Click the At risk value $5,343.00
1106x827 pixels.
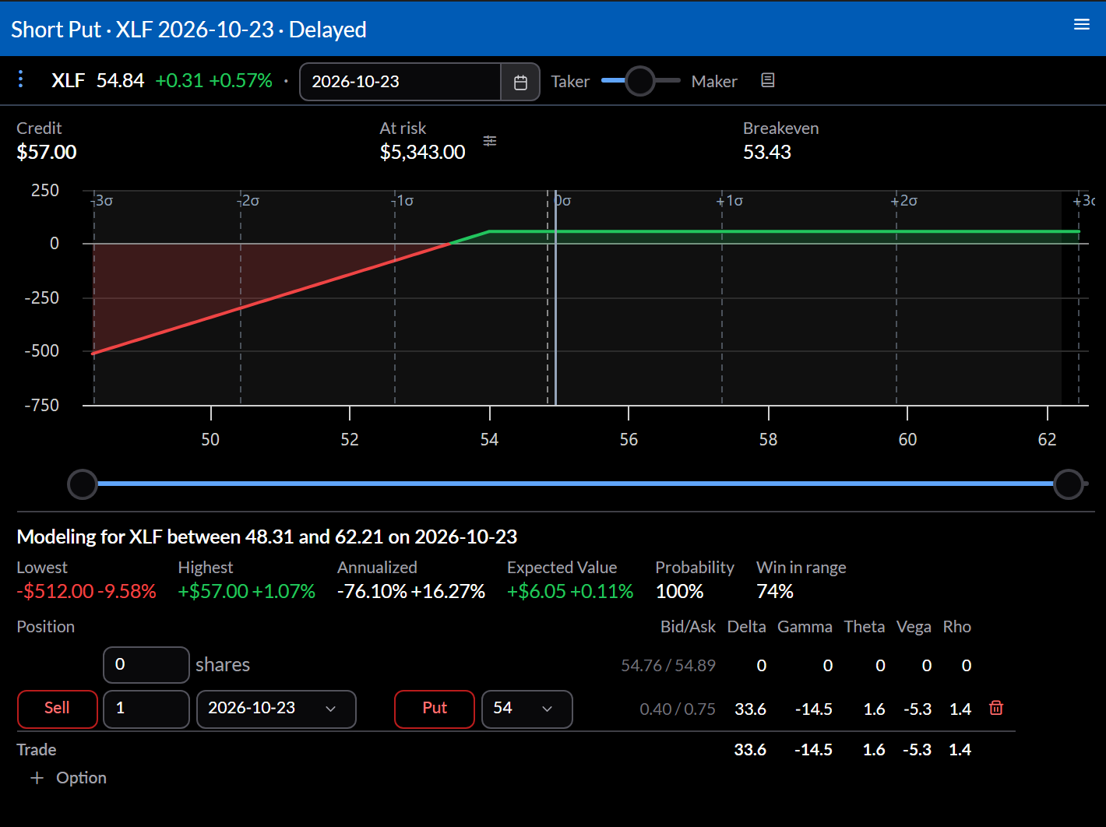point(422,153)
